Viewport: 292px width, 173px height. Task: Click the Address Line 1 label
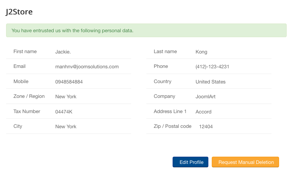point(170,111)
